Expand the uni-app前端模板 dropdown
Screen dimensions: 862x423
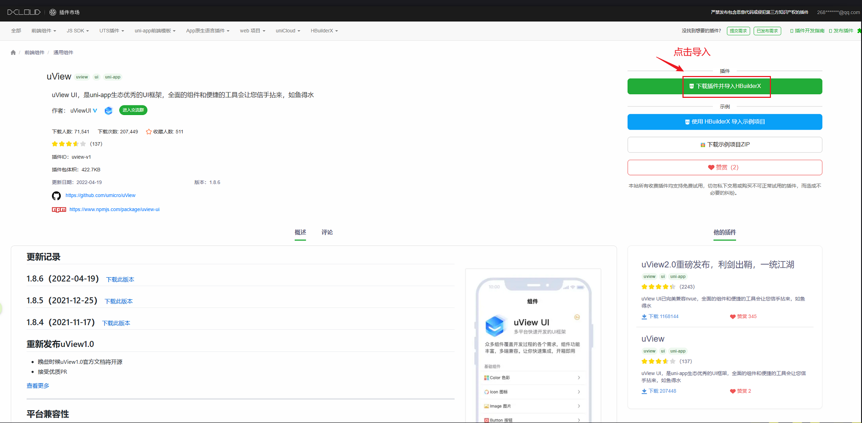[155, 31]
